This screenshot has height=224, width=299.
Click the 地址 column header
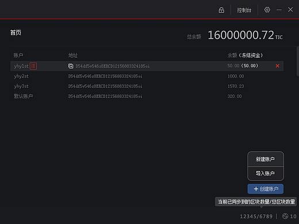73,55
